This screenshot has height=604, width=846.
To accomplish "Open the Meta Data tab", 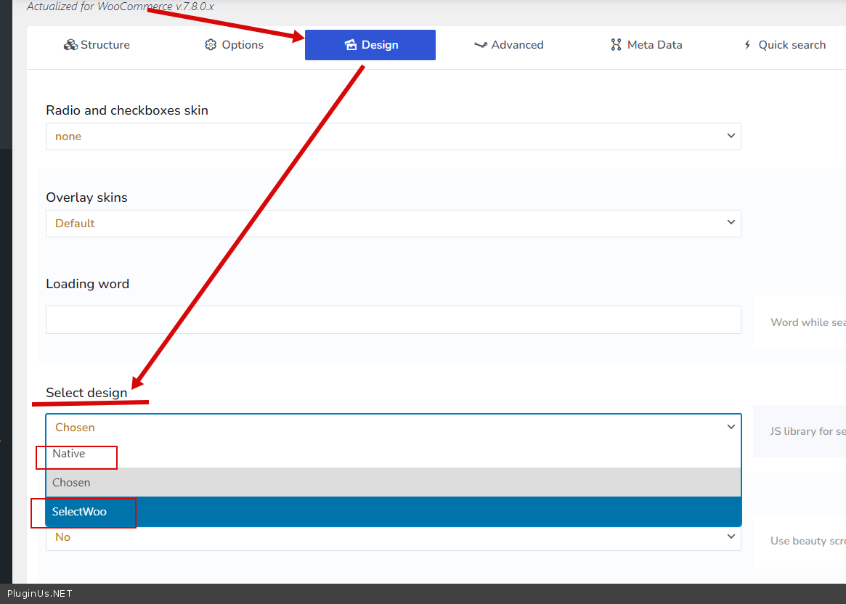I will click(646, 45).
